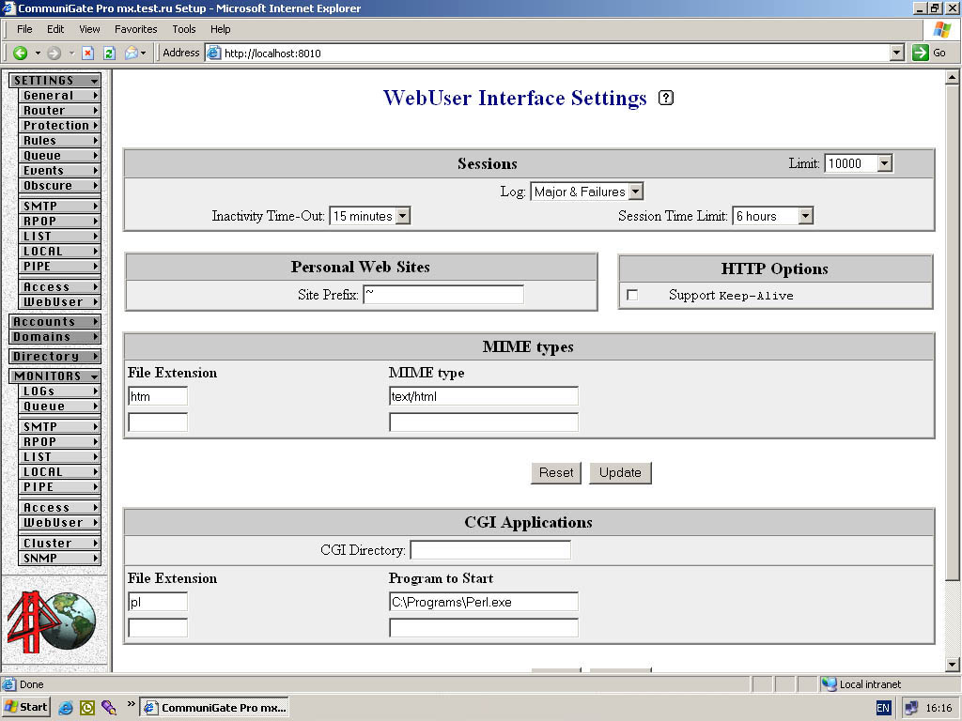Click the Site Prefix input field

click(x=443, y=294)
